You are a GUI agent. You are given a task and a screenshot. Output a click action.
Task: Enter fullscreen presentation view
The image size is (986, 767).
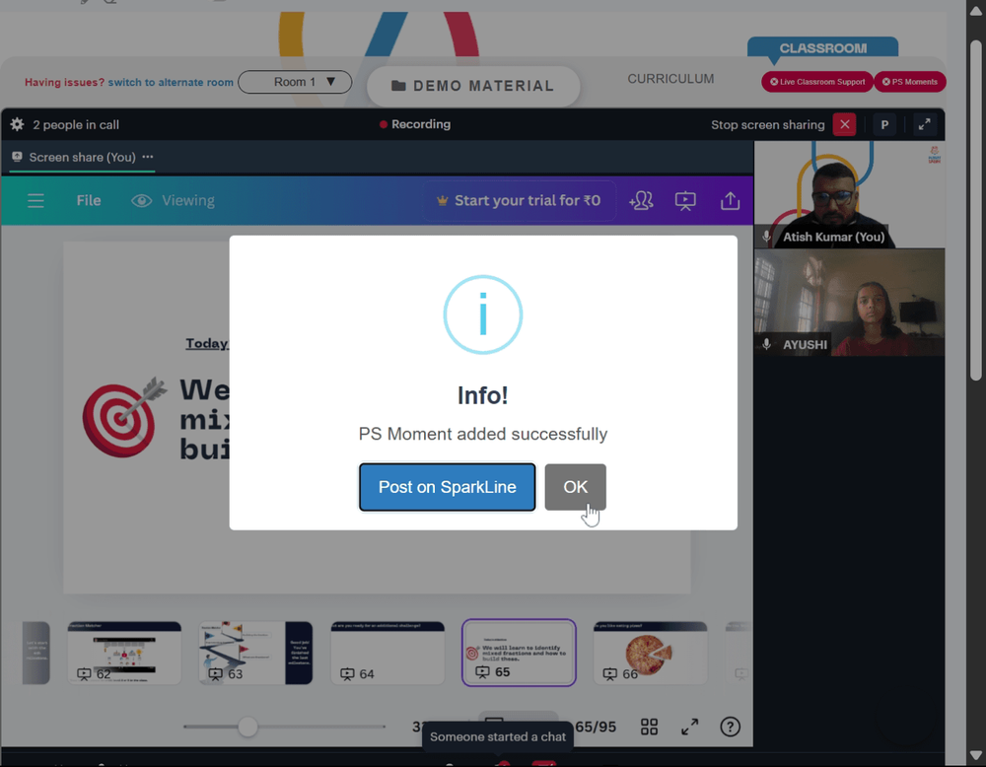coord(690,727)
